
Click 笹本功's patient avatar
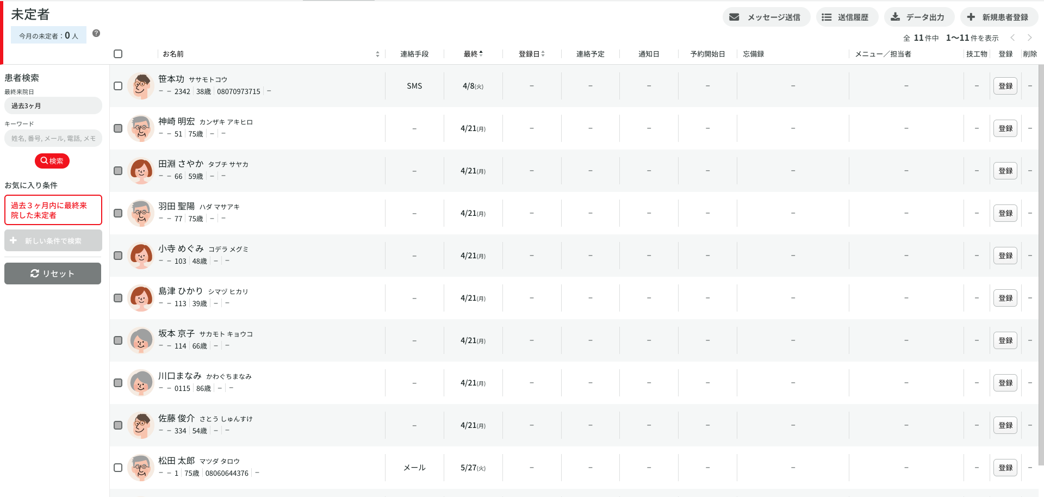pyautogui.click(x=141, y=86)
